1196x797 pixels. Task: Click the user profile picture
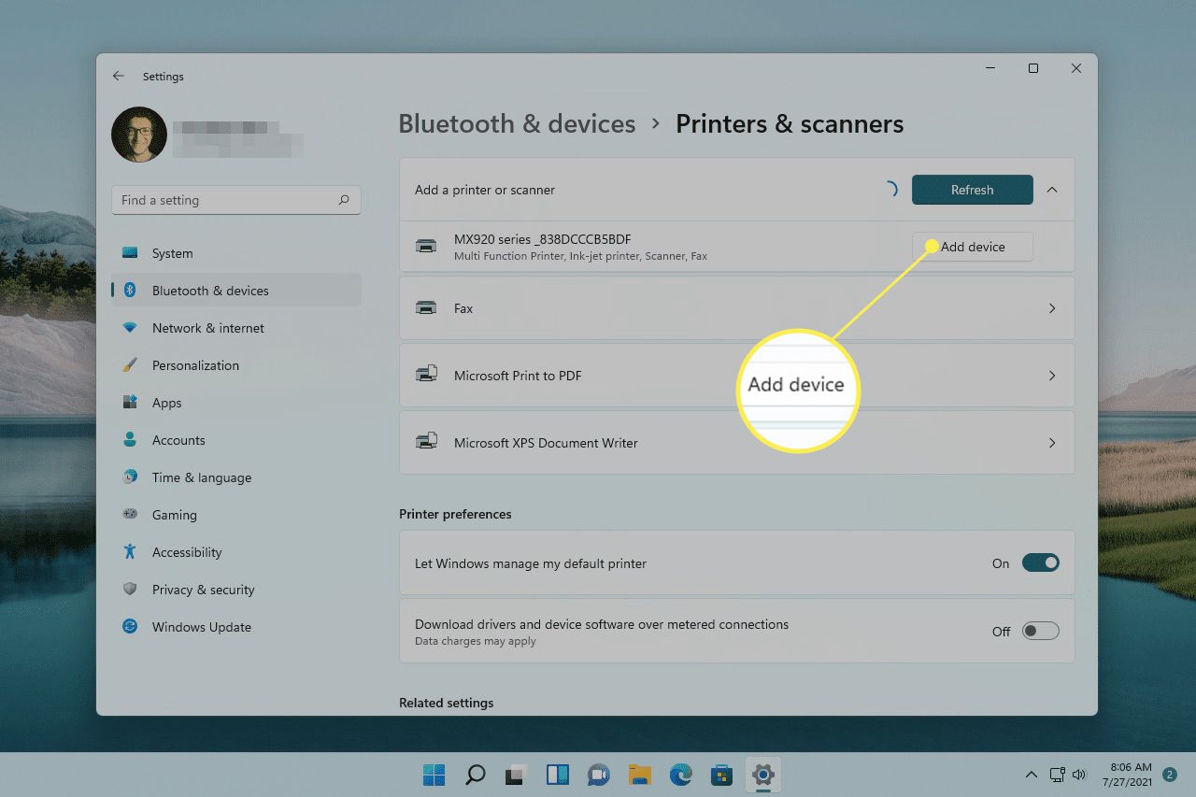coord(139,135)
